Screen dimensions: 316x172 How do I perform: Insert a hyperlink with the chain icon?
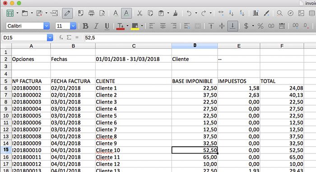(x=221, y=13)
